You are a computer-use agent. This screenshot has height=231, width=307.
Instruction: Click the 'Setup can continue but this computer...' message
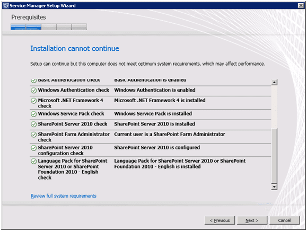[x=147, y=64]
